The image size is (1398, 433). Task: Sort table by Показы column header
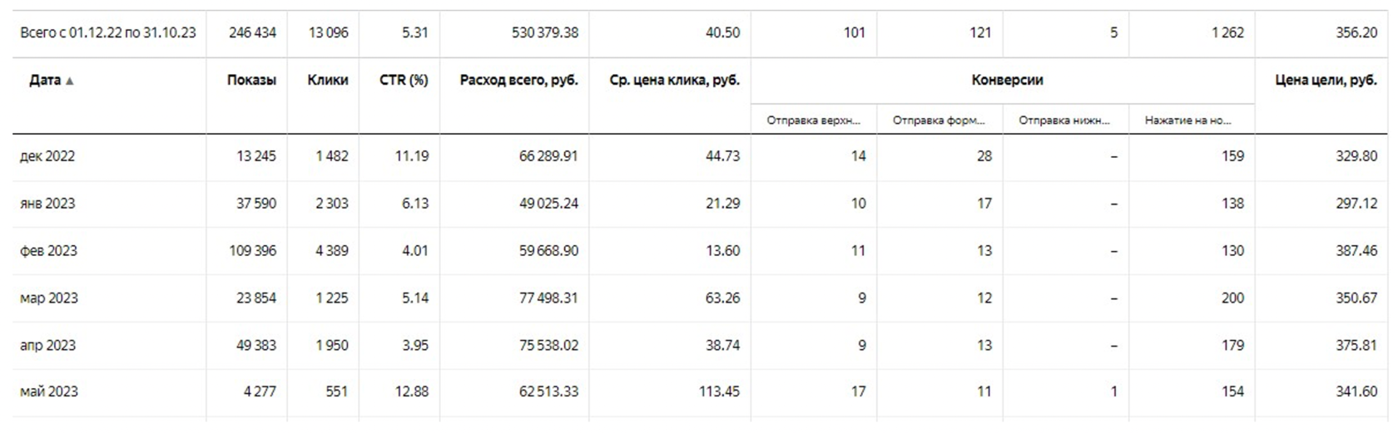tap(251, 81)
